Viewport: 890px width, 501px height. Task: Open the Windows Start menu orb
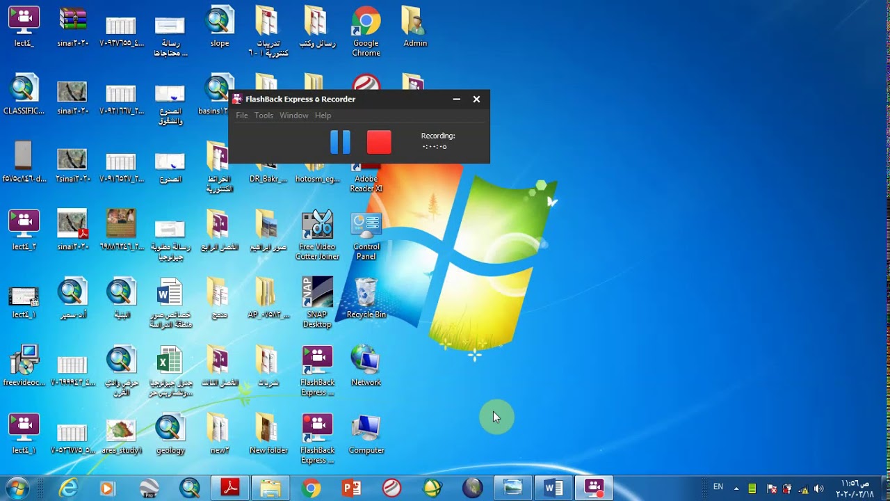tap(18, 488)
